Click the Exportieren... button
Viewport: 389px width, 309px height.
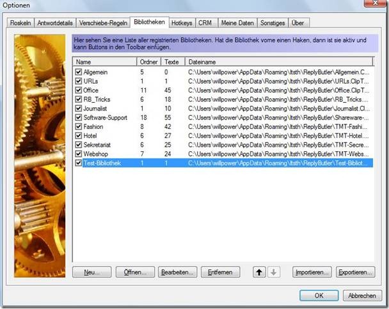click(356, 272)
